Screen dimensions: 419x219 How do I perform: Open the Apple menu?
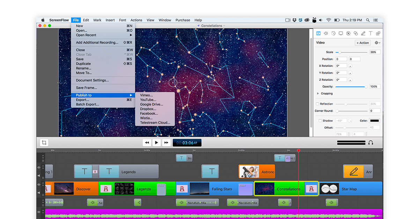pos(43,20)
